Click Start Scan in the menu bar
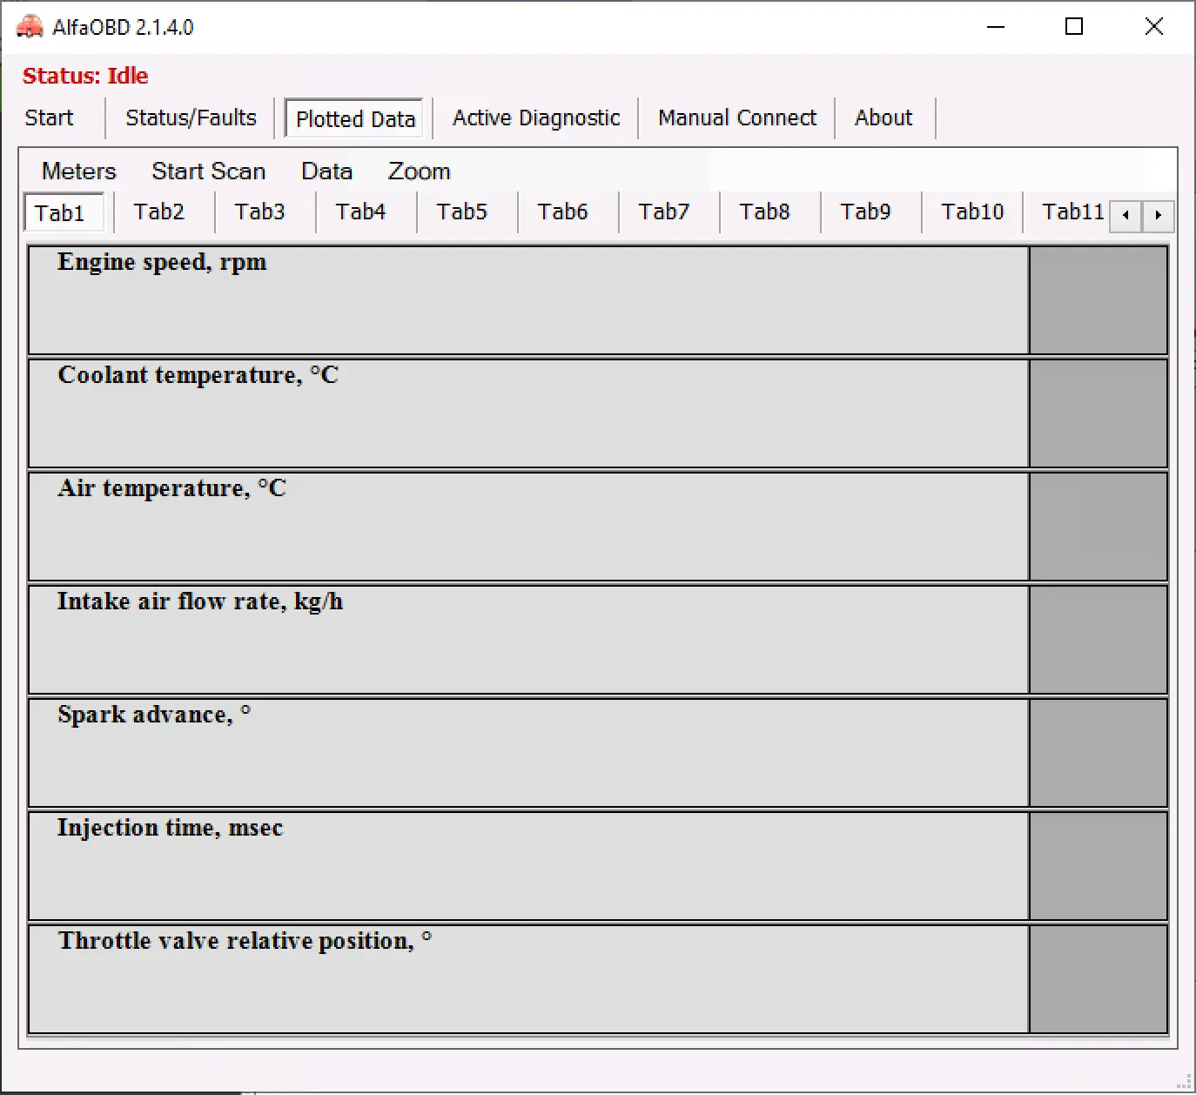Screen dimensions: 1196x1095 tap(208, 171)
